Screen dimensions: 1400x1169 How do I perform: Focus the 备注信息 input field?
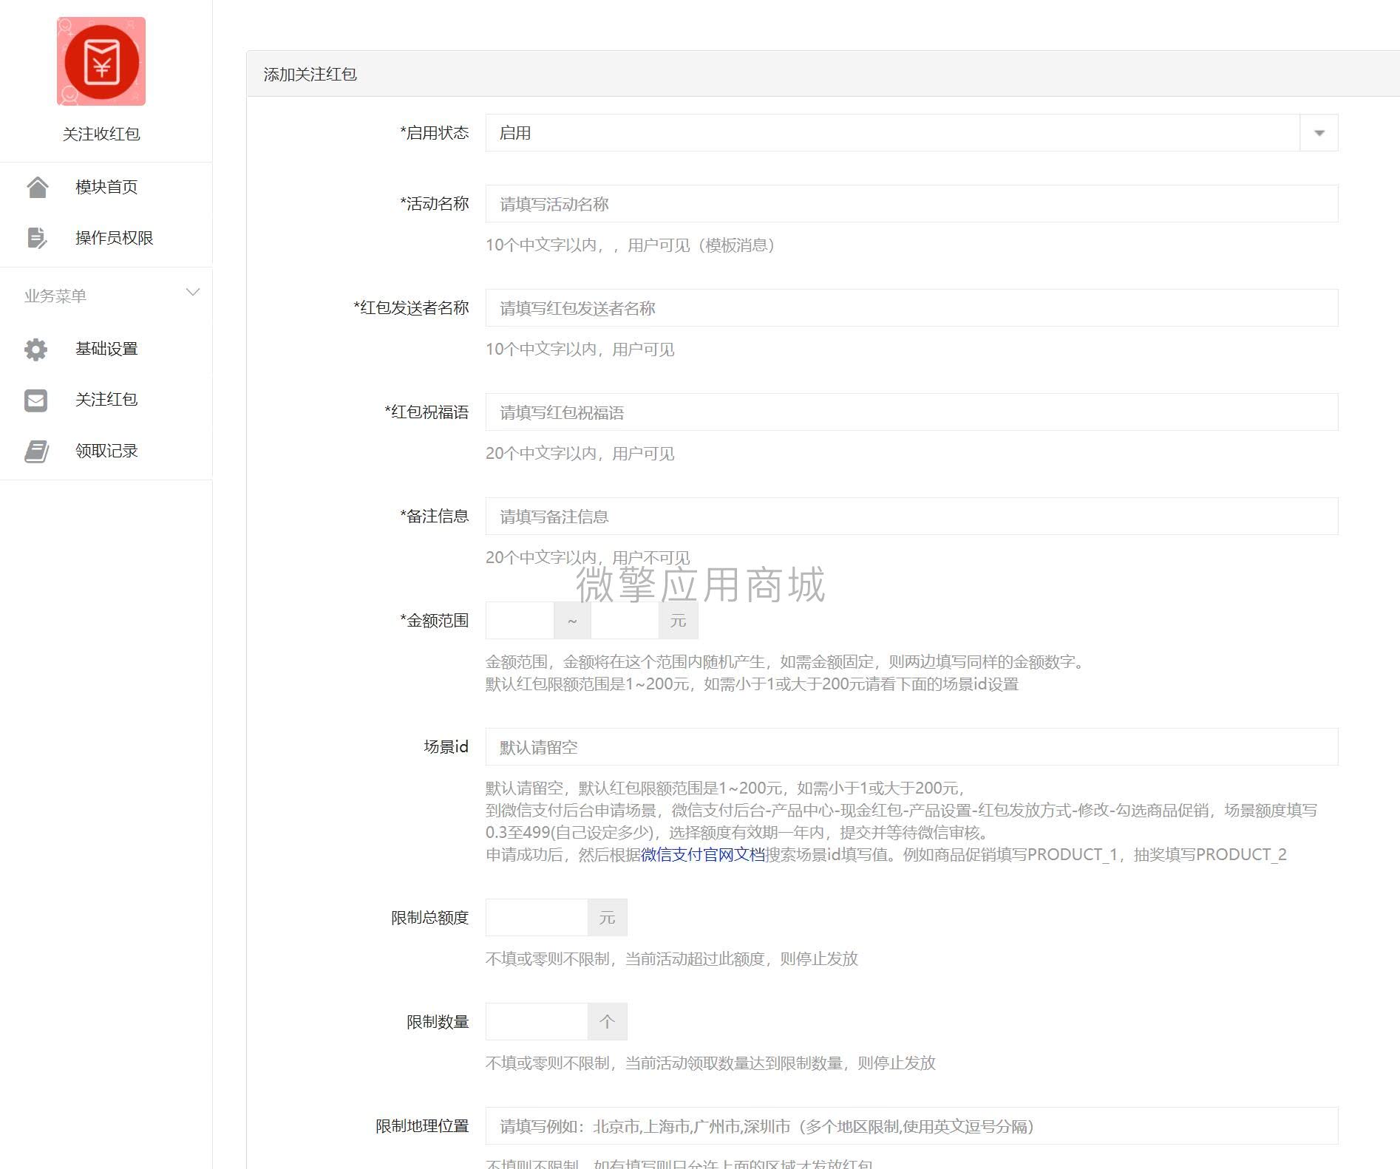point(911,517)
